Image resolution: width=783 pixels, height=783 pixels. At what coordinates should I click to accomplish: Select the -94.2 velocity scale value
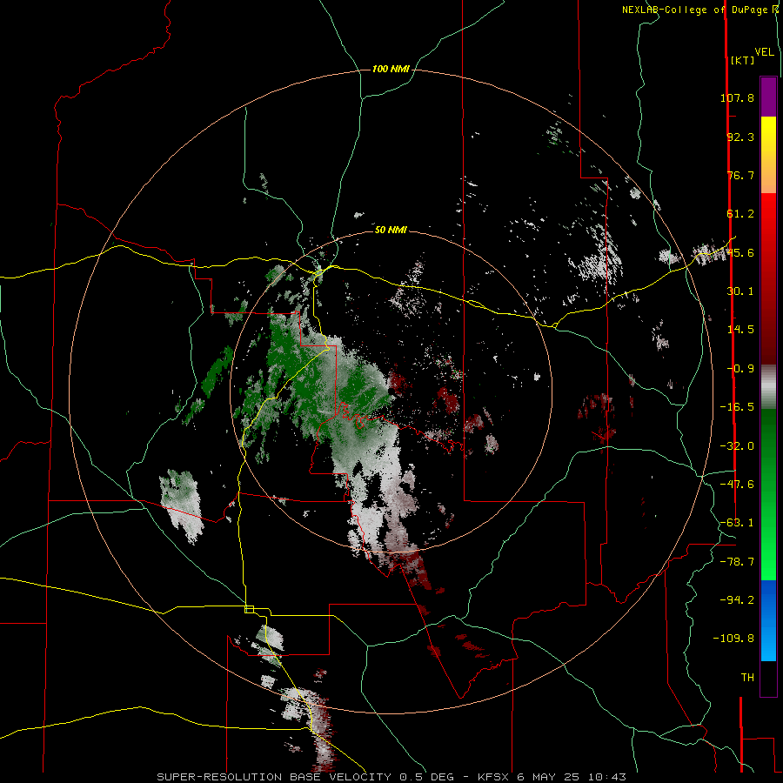point(737,599)
